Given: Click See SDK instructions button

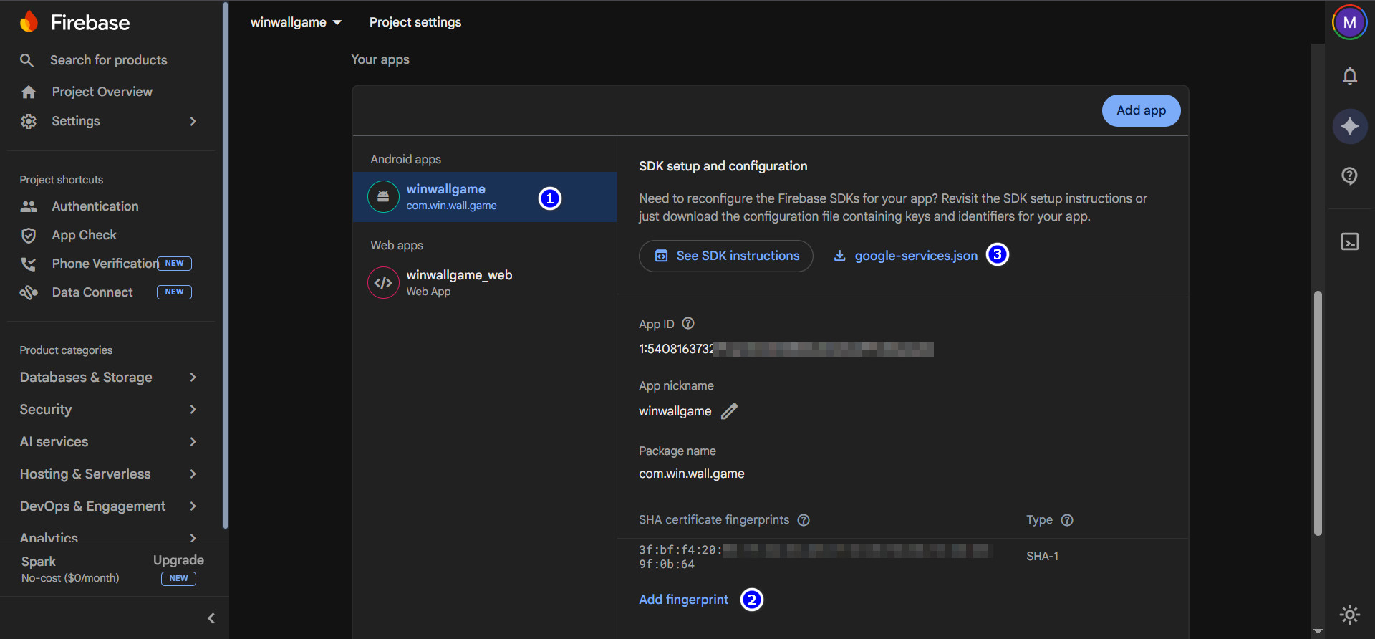Looking at the screenshot, I should (x=725, y=256).
